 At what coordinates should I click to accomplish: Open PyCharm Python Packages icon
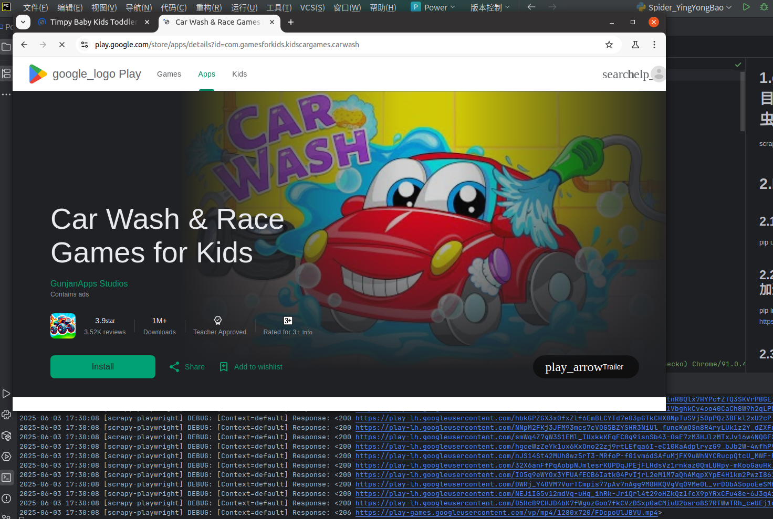coord(6,436)
